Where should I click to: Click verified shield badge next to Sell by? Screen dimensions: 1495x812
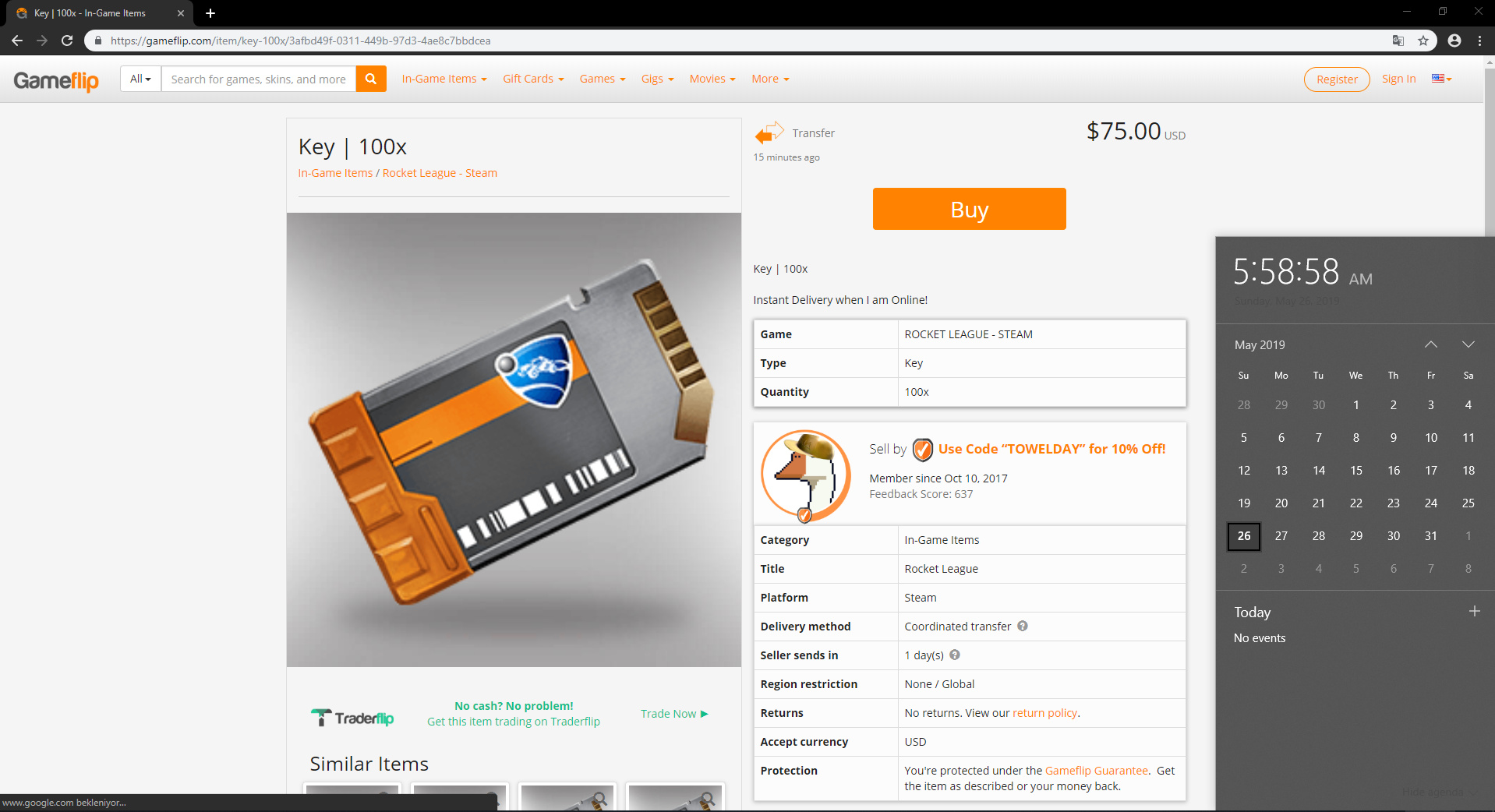(922, 450)
